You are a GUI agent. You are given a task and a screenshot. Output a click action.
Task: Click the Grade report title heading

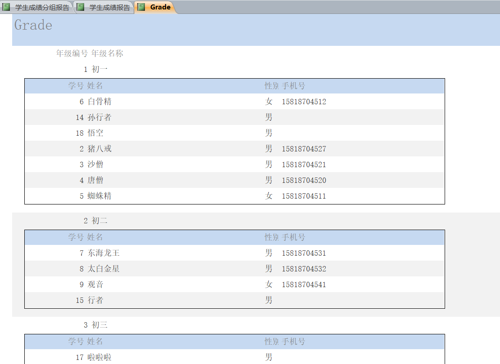pyautogui.click(x=33, y=25)
